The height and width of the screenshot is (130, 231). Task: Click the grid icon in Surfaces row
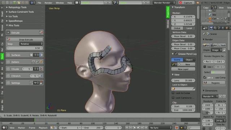coord(31,55)
